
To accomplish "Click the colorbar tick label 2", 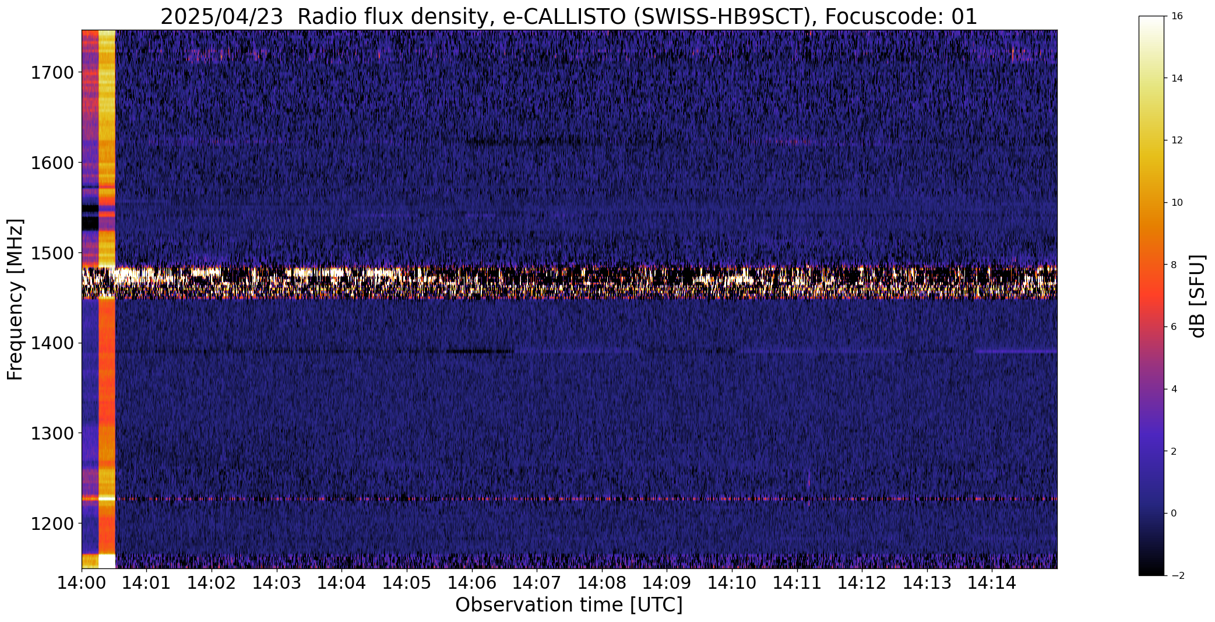I will (x=1174, y=451).
